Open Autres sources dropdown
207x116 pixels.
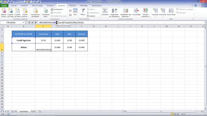(25, 13)
